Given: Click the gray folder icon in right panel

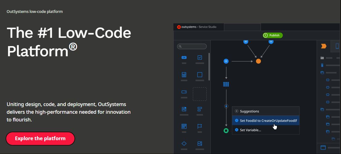Looking at the screenshot, I should (322, 58).
